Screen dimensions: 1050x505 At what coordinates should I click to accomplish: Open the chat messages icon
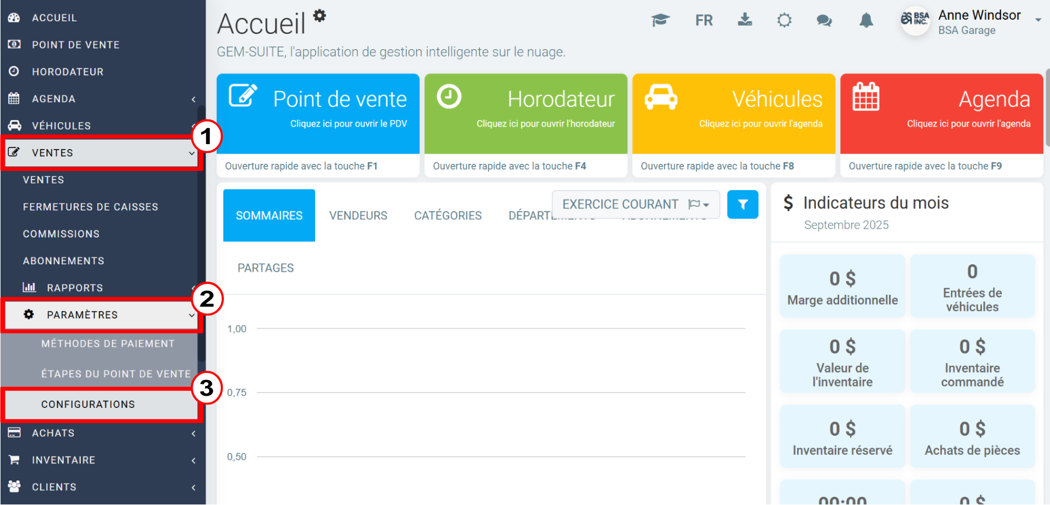coord(824,21)
